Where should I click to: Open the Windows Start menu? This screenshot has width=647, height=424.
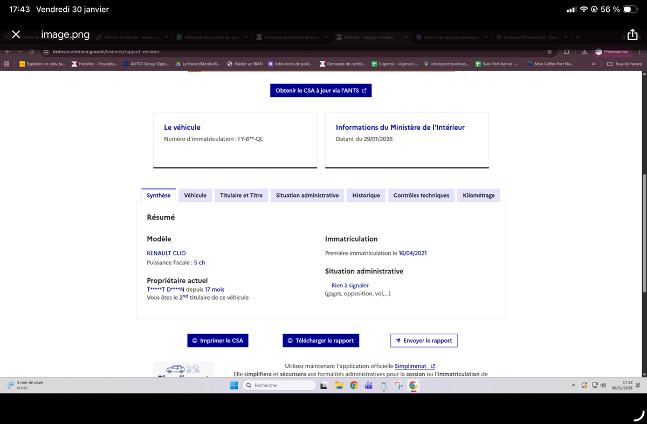tap(234, 385)
